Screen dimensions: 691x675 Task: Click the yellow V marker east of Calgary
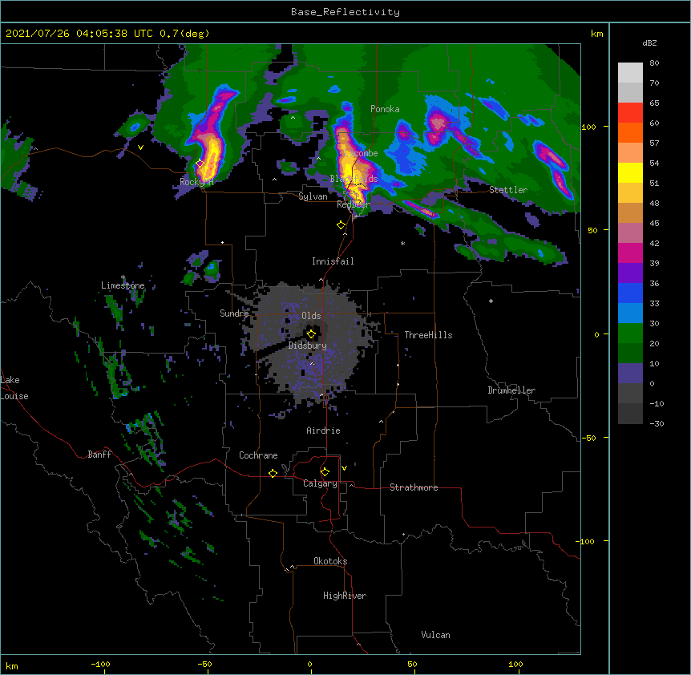344,468
